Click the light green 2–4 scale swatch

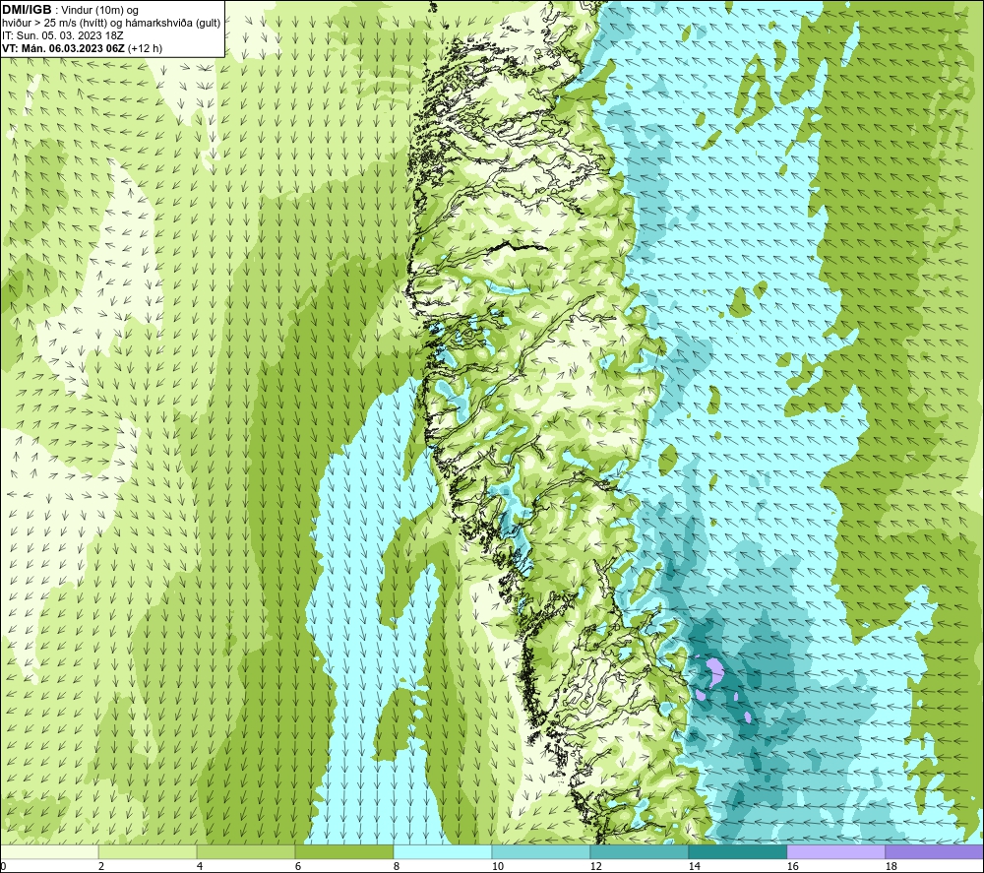point(148,851)
